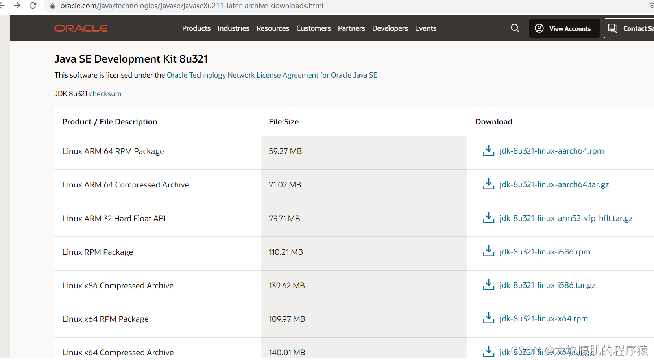Click the user icon in View Accounts

pos(539,28)
